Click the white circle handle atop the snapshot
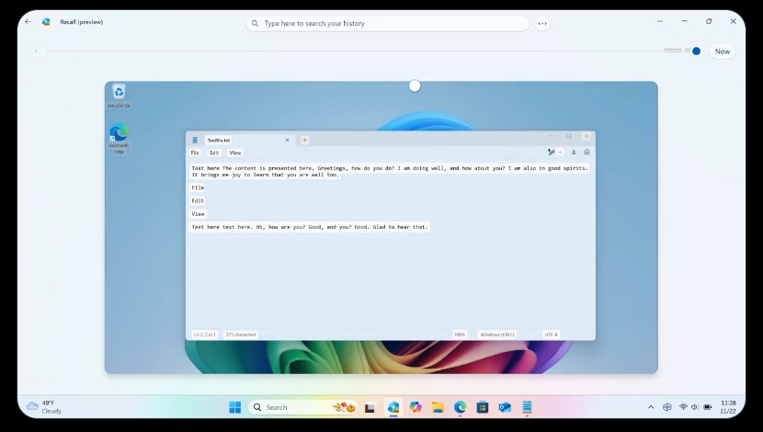The width and height of the screenshot is (763, 432). point(415,85)
